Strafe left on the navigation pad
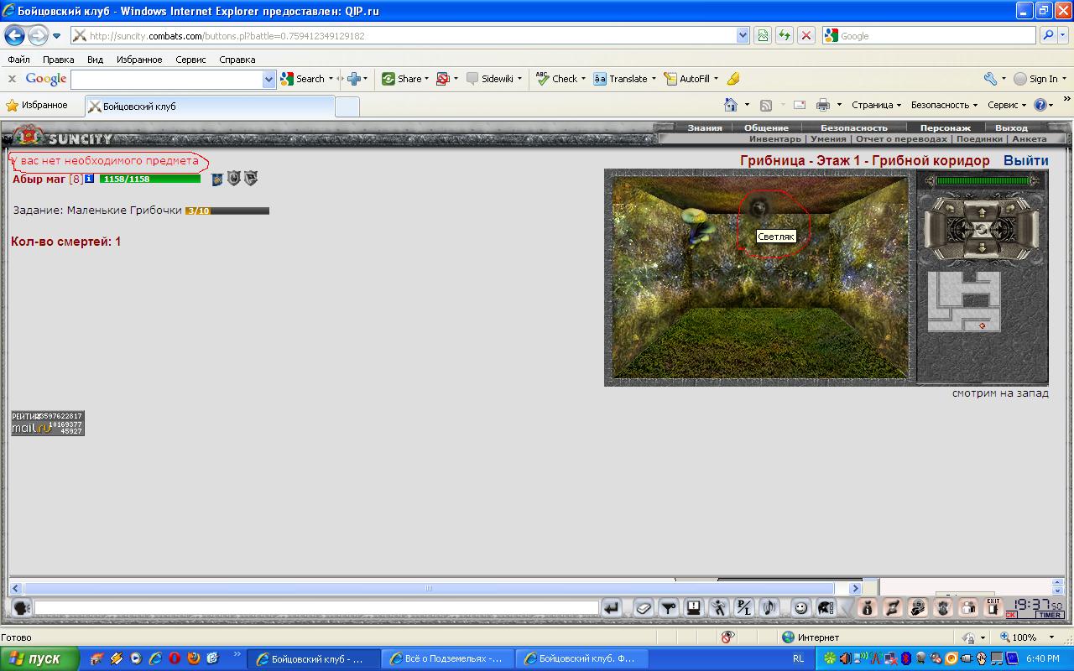Screen dimensions: 1074x671 936,230
